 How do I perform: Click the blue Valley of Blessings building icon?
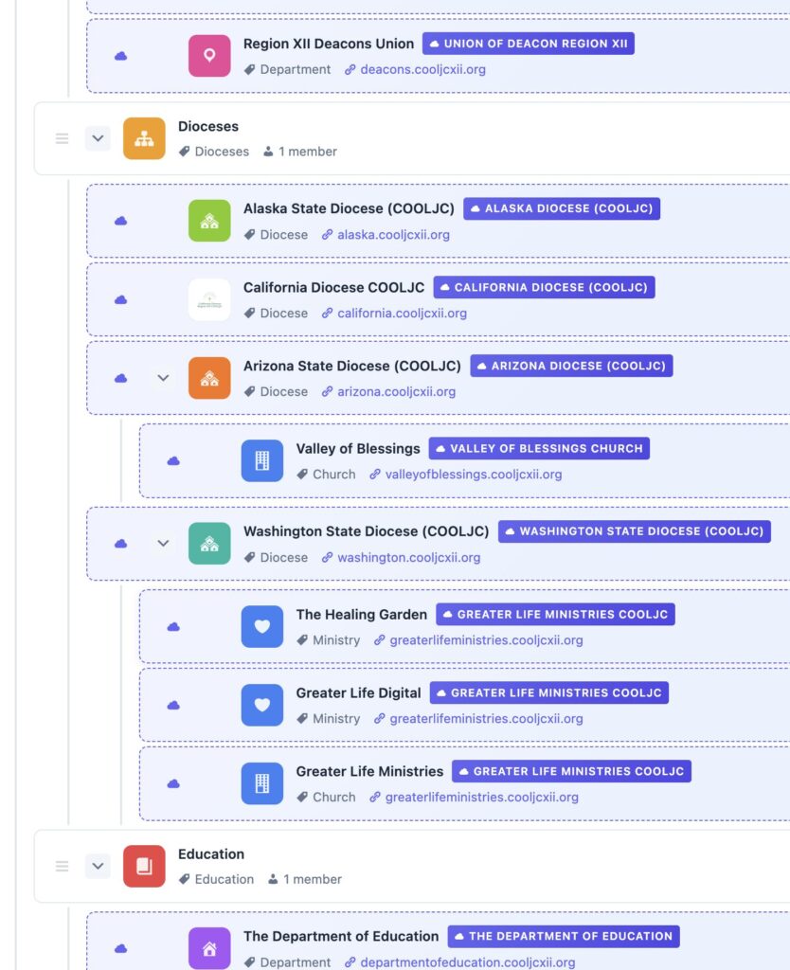[262, 460]
